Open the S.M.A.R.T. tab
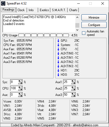The height and width of the screenshot is (127, 109). (x=59, y=10)
